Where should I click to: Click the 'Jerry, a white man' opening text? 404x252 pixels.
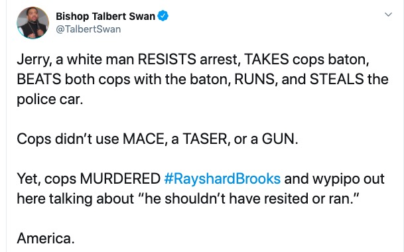[x=76, y=59]
